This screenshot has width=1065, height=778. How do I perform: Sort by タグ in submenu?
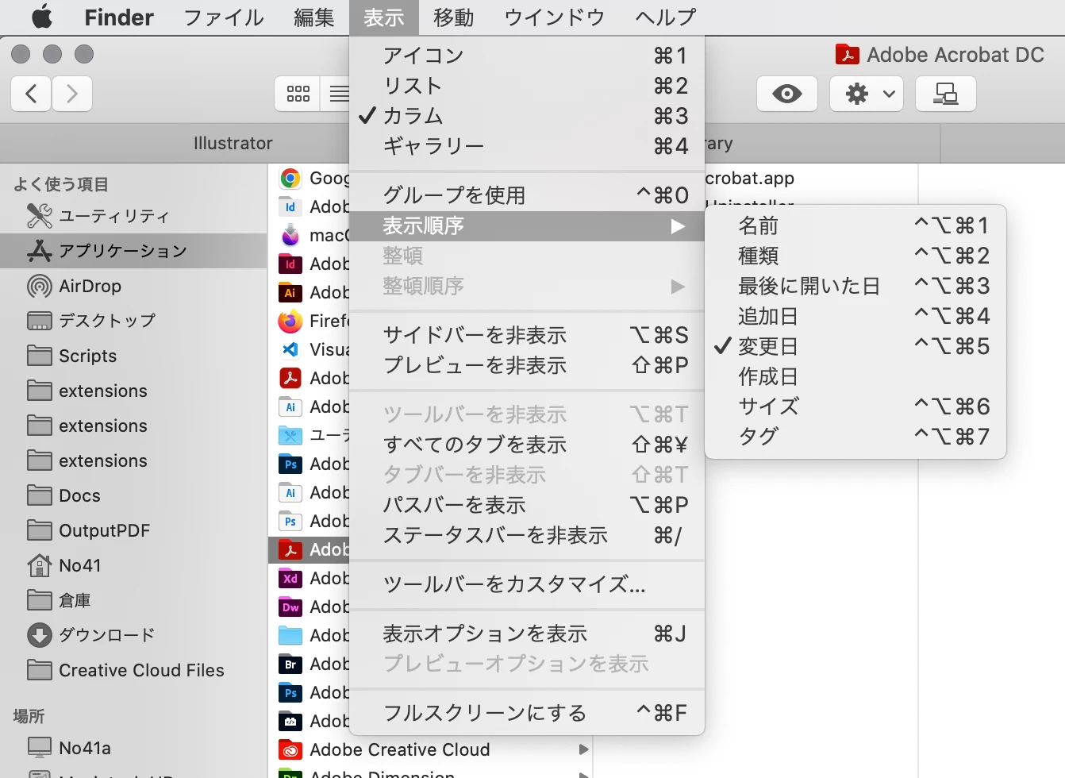tap(855, 437)
